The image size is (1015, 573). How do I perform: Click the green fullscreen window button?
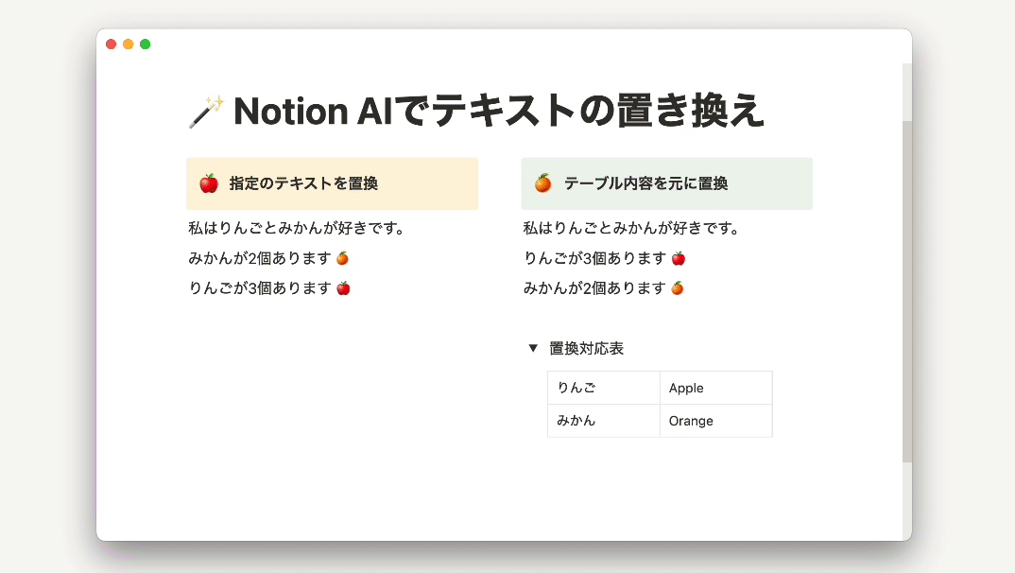point(145,44)
